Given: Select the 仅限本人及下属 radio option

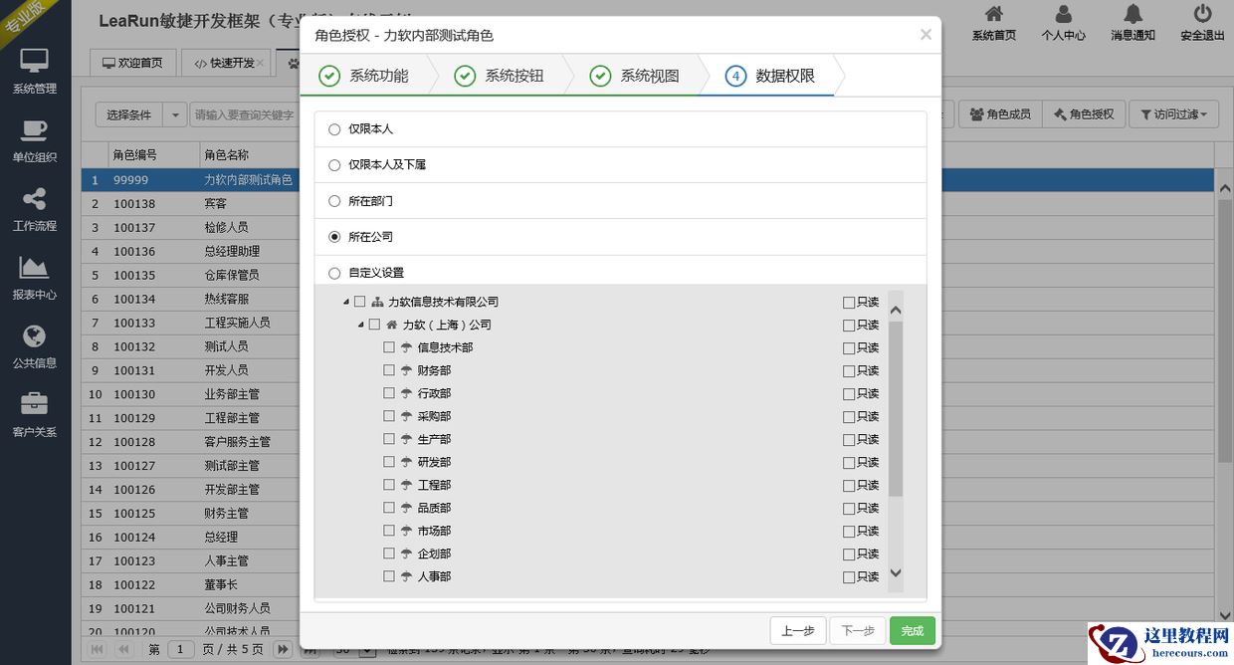Looking at the screenshot, I should (334, 165).
